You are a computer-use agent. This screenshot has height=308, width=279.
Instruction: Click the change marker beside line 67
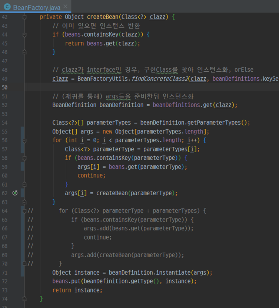pos(23,237)
